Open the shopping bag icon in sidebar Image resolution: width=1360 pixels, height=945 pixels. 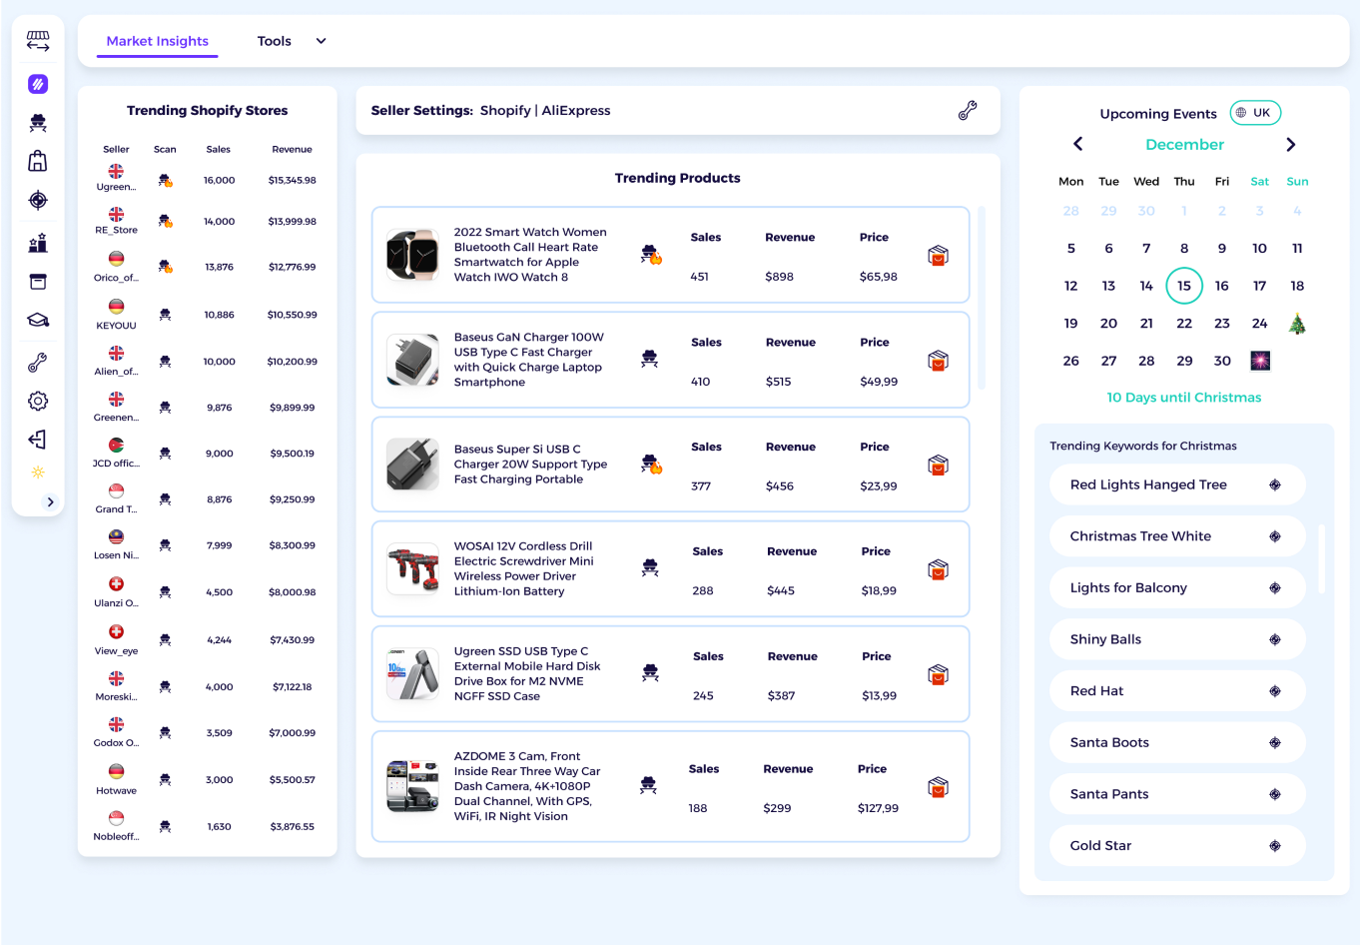coord(38,161)
